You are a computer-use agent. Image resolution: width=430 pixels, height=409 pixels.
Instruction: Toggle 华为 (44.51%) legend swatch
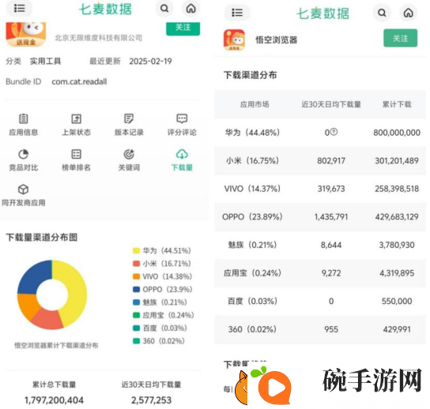coord(136,250)
